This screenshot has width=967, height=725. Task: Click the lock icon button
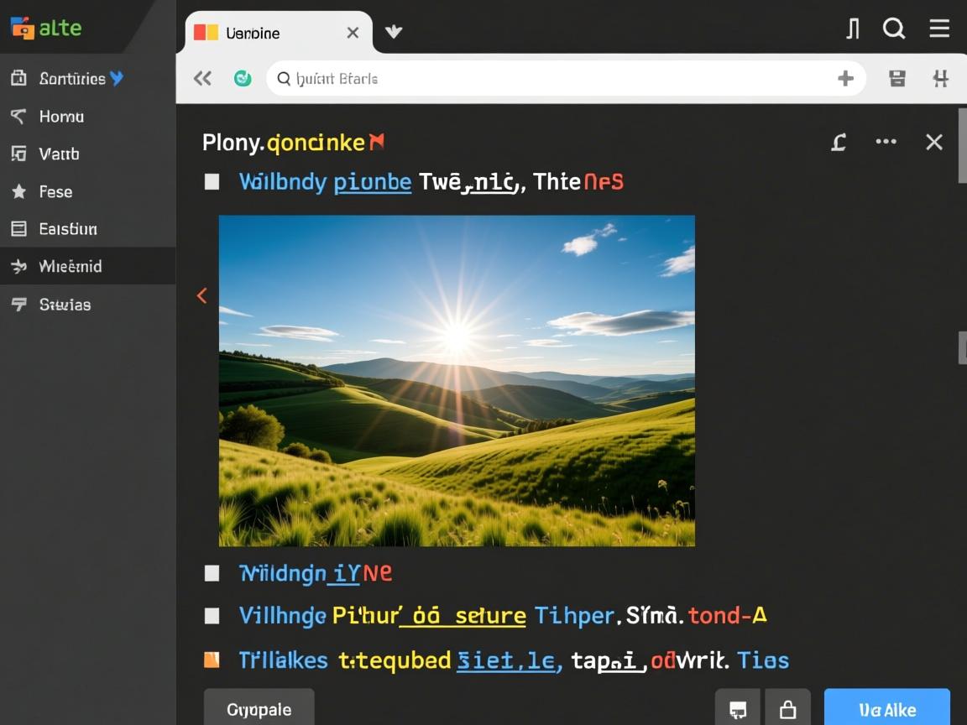[x=787, y=710]
